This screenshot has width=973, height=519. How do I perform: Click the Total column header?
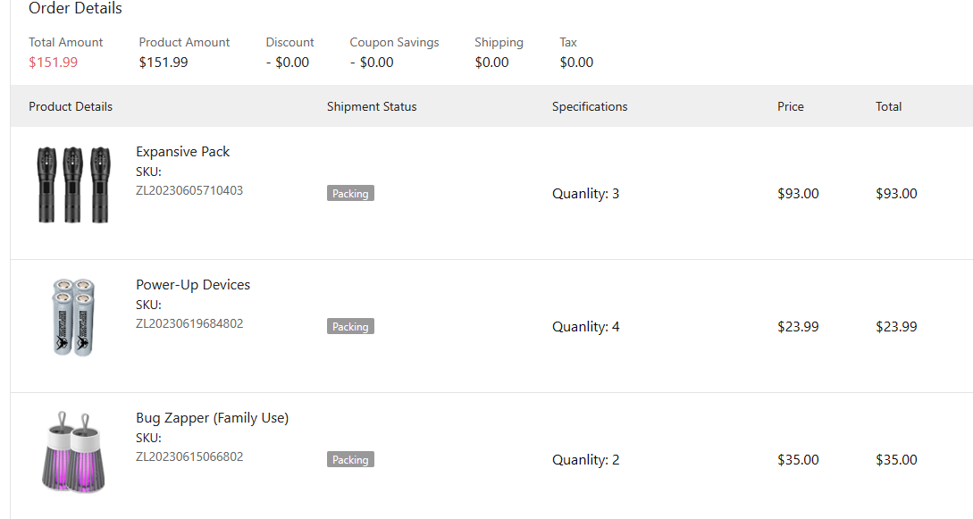[x=889, y=106]
